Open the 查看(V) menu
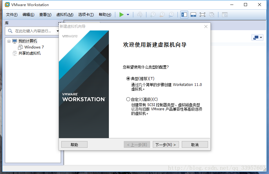269x174 pixels. [45, 15]
